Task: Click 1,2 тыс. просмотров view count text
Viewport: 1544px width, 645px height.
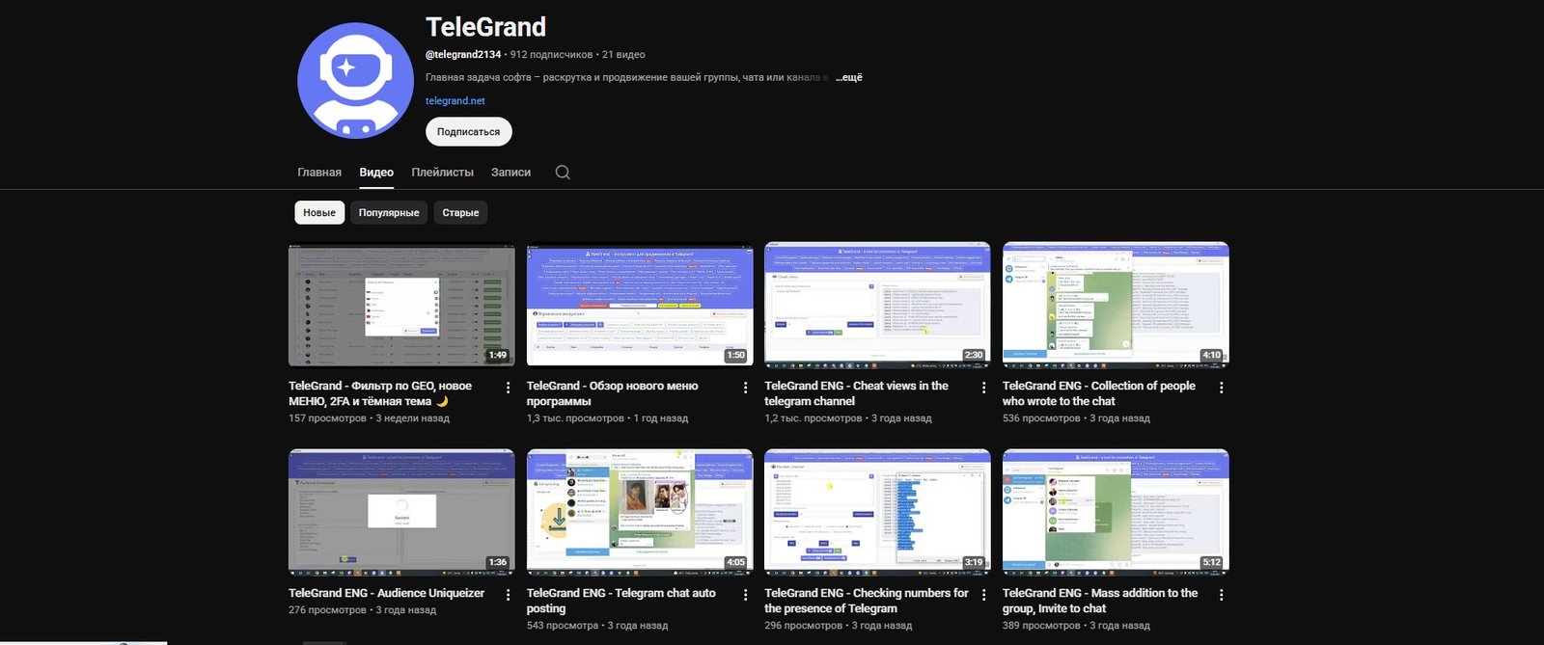Action: (x=813, y=418)
